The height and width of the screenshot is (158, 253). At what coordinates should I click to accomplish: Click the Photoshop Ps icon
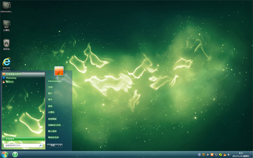(x=4, y=78)
